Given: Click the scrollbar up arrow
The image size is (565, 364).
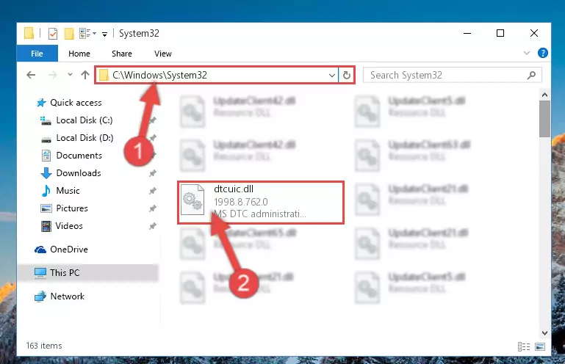Looking at the screenshot, I should coord(544,95).
